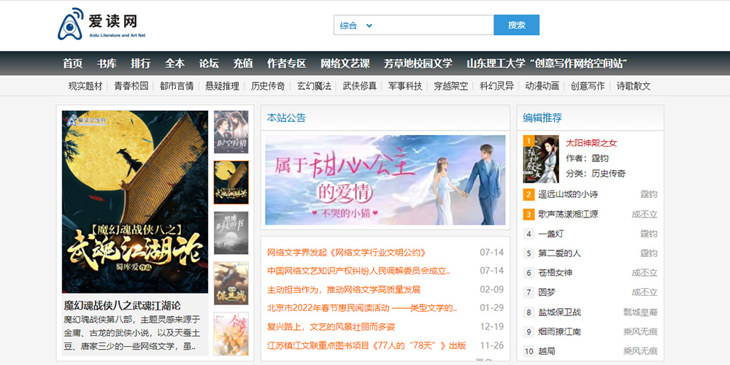This screenshot has width=730, height=365.
Task: Open recommended book 遥远山城的小诗
Action: pyautogui.click(x=568, y=195)
